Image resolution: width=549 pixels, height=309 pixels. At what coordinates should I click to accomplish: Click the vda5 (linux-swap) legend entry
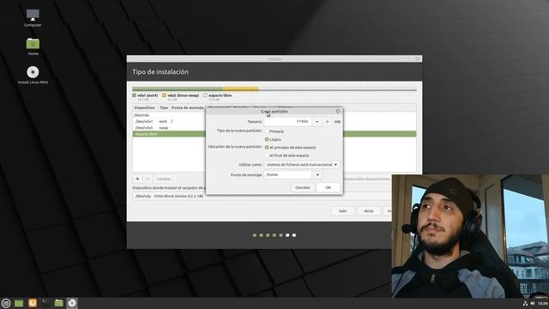click(180, 95)
